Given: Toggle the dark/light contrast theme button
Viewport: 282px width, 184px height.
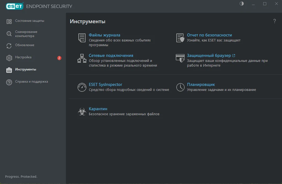Looking at the screenshot, I should click(242, 4).
